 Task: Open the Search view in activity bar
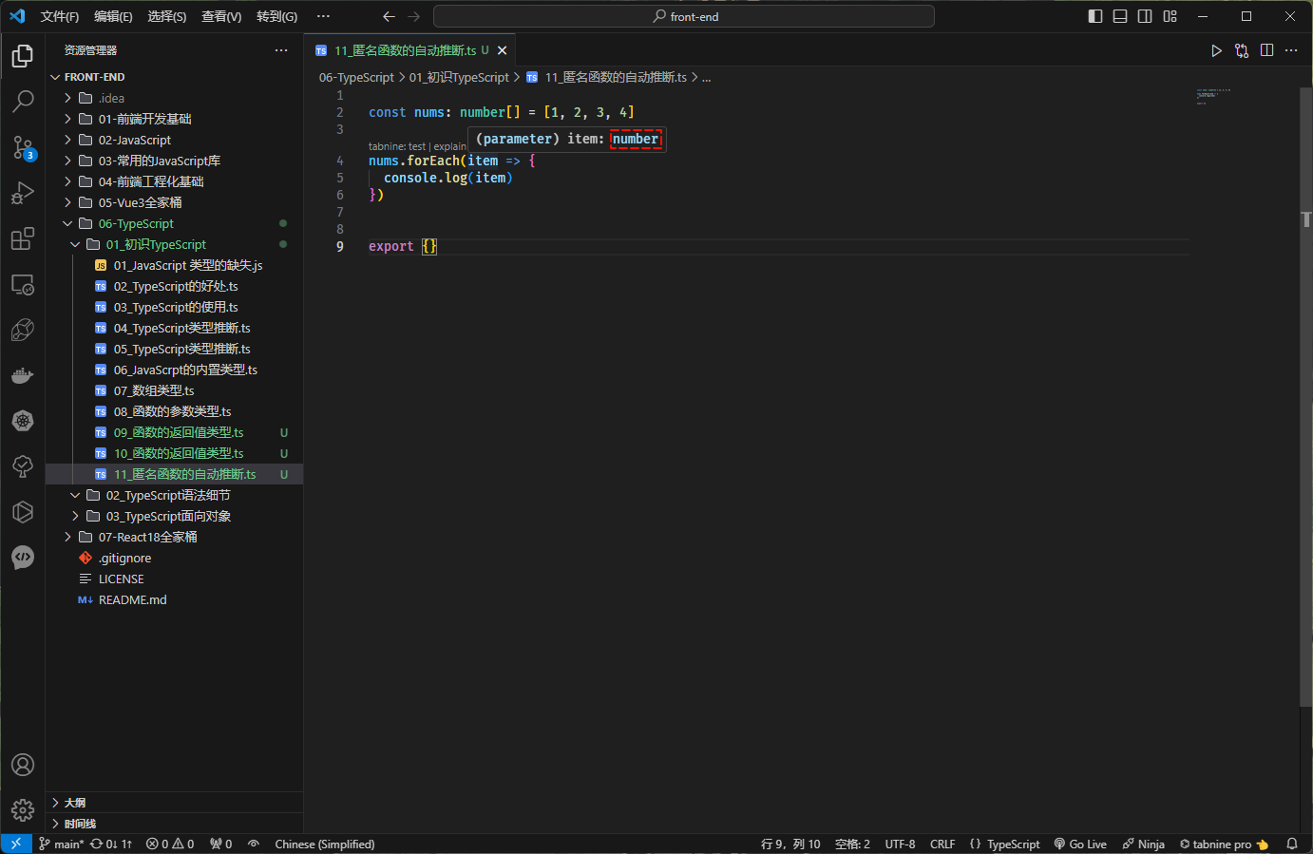(x=23, y=101)
